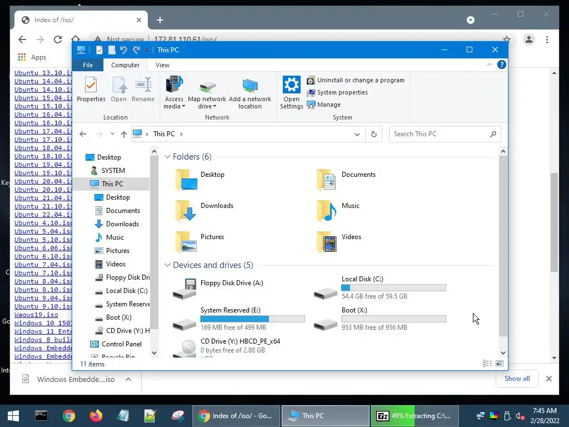Open Settings via the gear icon
Image resolution: width=569 pixels, height=427 pixels.
coord(291,93)
